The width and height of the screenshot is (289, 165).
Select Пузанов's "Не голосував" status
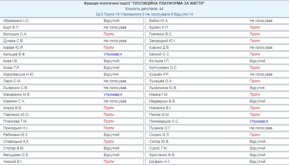pos(261,128)
